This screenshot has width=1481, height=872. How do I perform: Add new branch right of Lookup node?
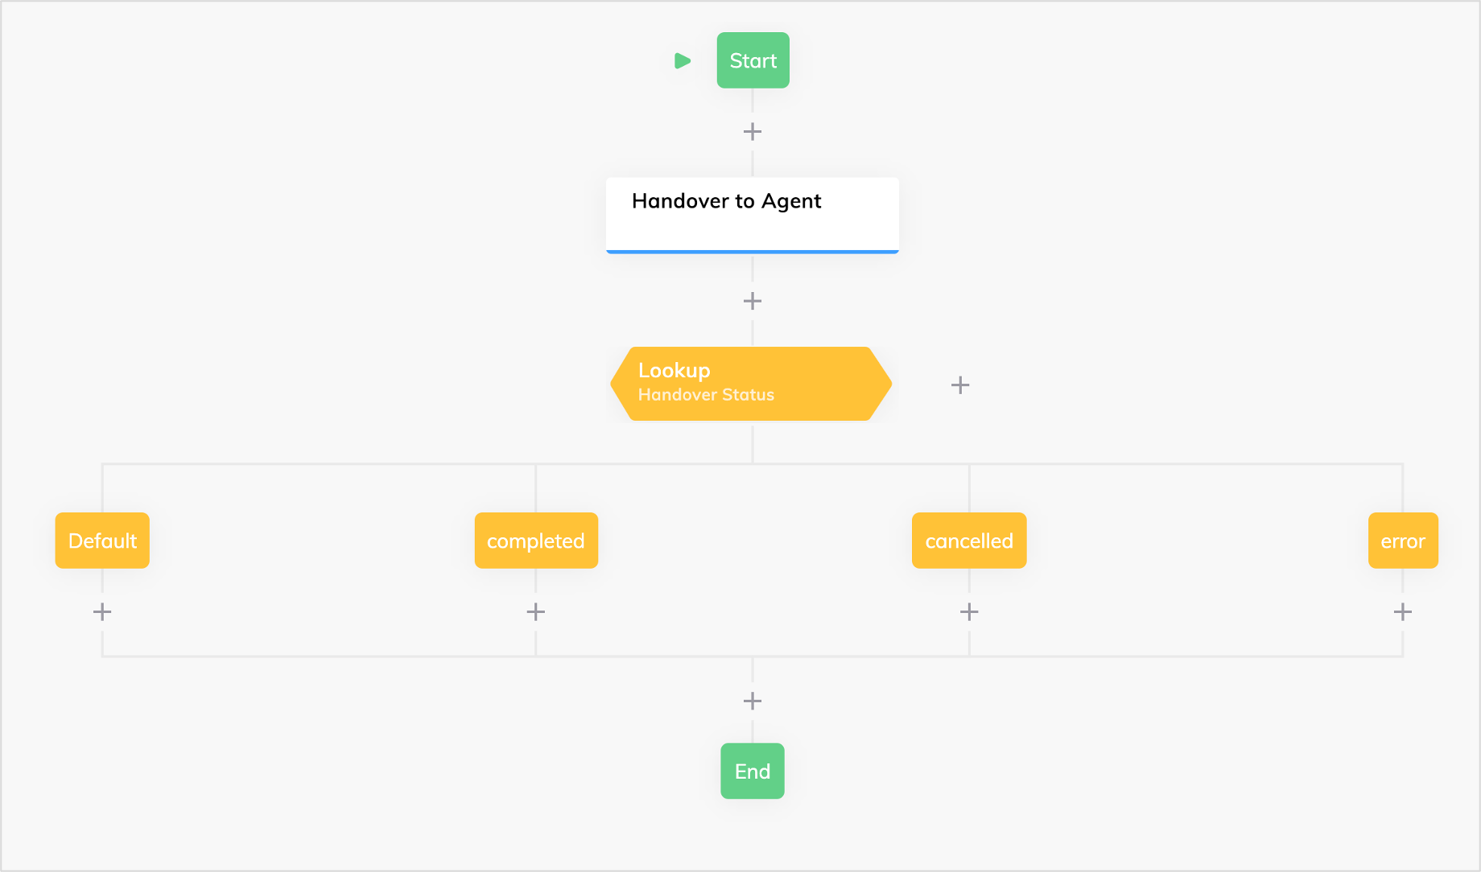[960, 385]
